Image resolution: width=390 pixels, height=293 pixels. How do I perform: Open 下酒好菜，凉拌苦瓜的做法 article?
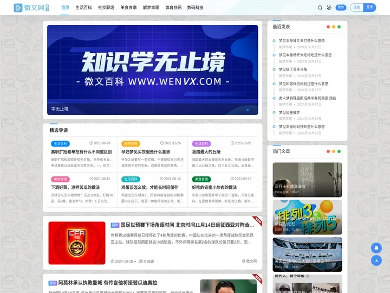(x=75, y=187)
